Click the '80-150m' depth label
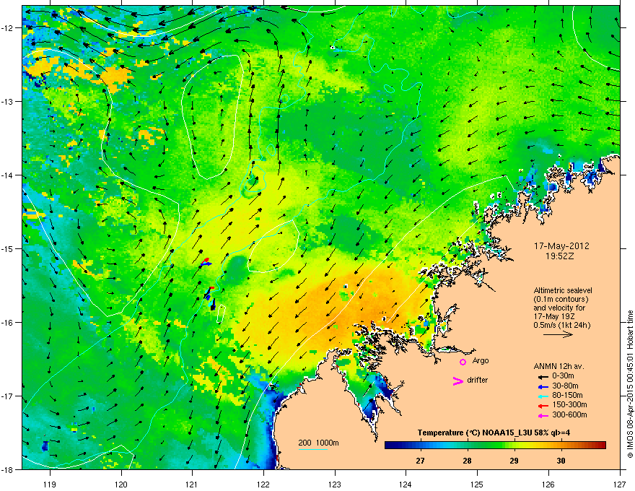This screenshot has width=635, height=491. point(567,395)
